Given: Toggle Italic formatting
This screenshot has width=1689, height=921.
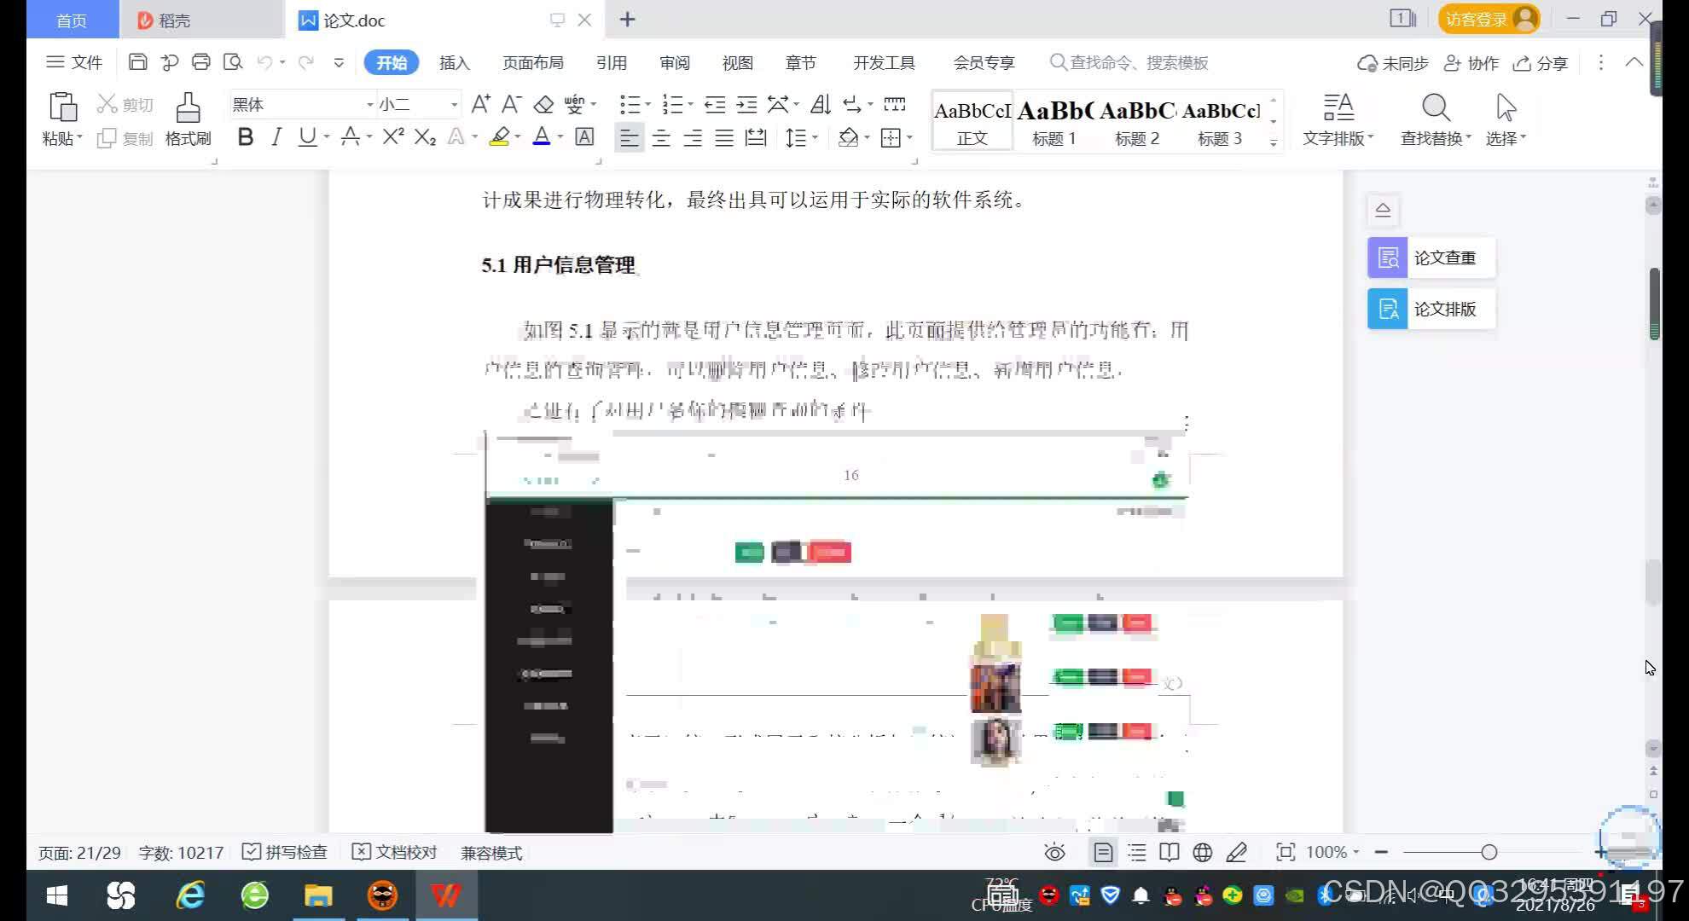Looking at the screenshot, I should point(276,137).
